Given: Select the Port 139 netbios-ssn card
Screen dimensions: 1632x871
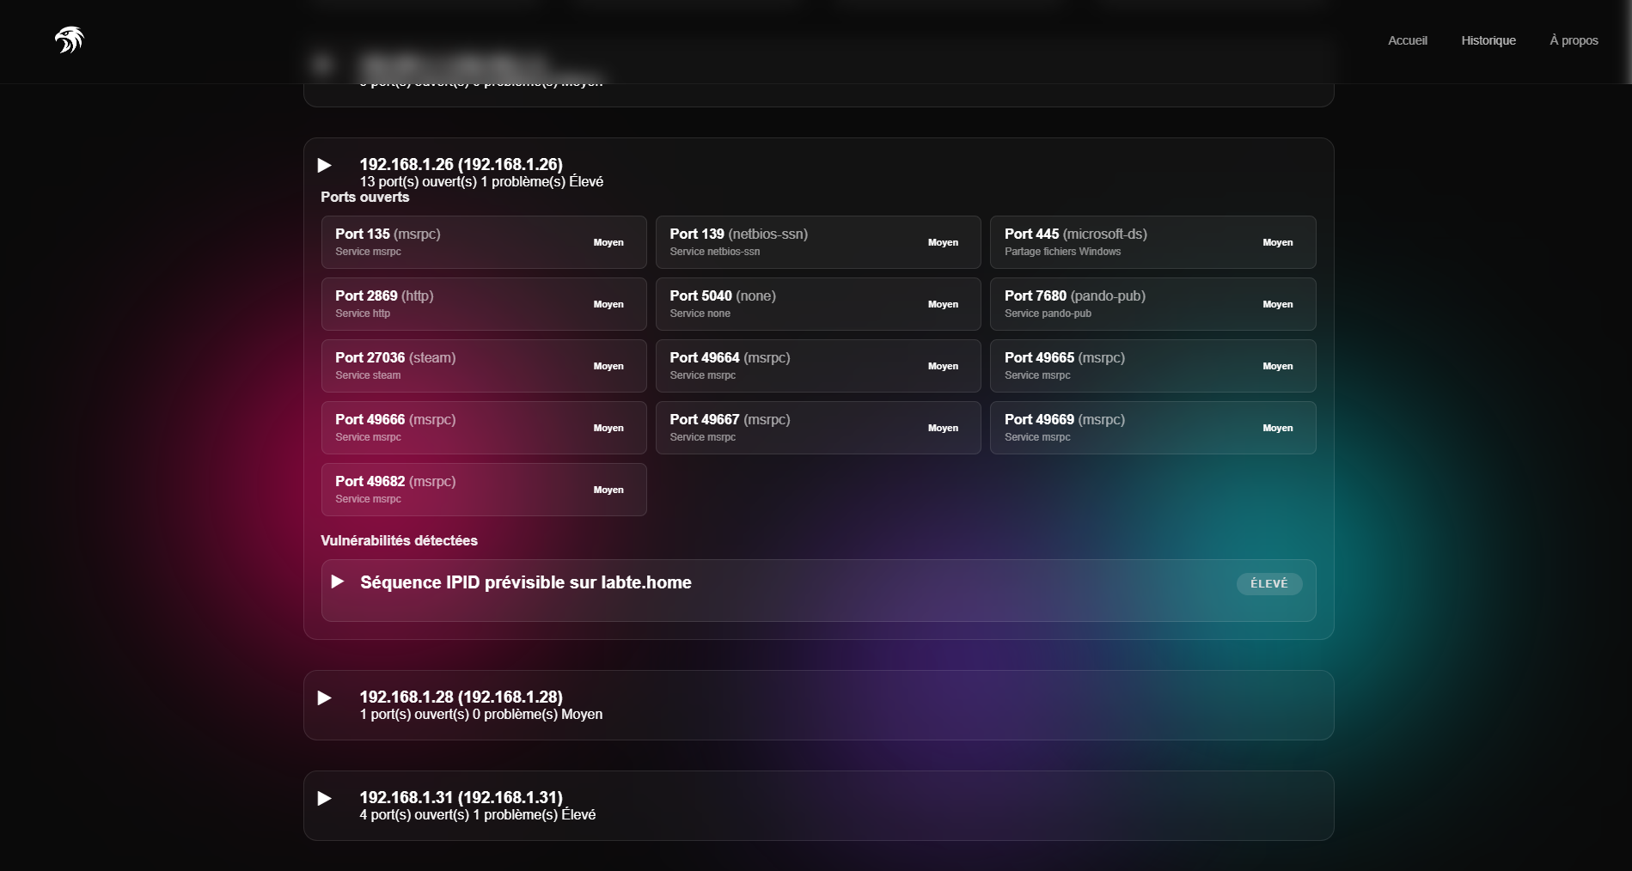Looking at the screenshot, I should (x=817, y=242).
